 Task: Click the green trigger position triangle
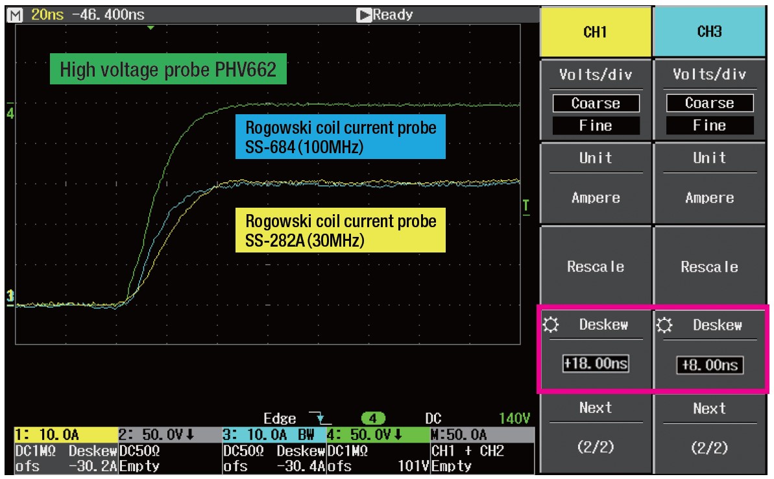(151, 28)
